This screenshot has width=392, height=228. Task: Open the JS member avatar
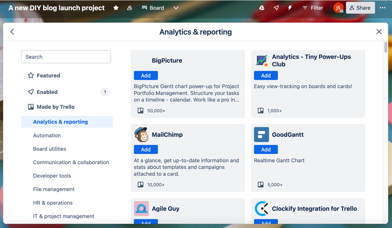point(338,8)
